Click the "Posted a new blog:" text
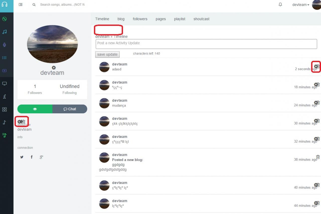 coord(127,160)
